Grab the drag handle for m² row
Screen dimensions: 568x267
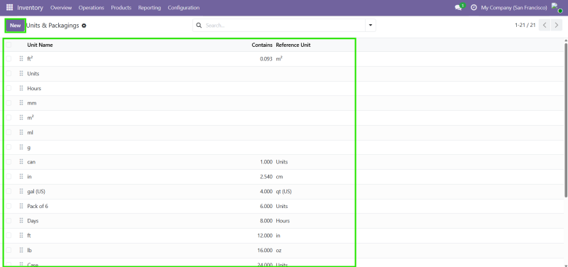tap(21, 118)
